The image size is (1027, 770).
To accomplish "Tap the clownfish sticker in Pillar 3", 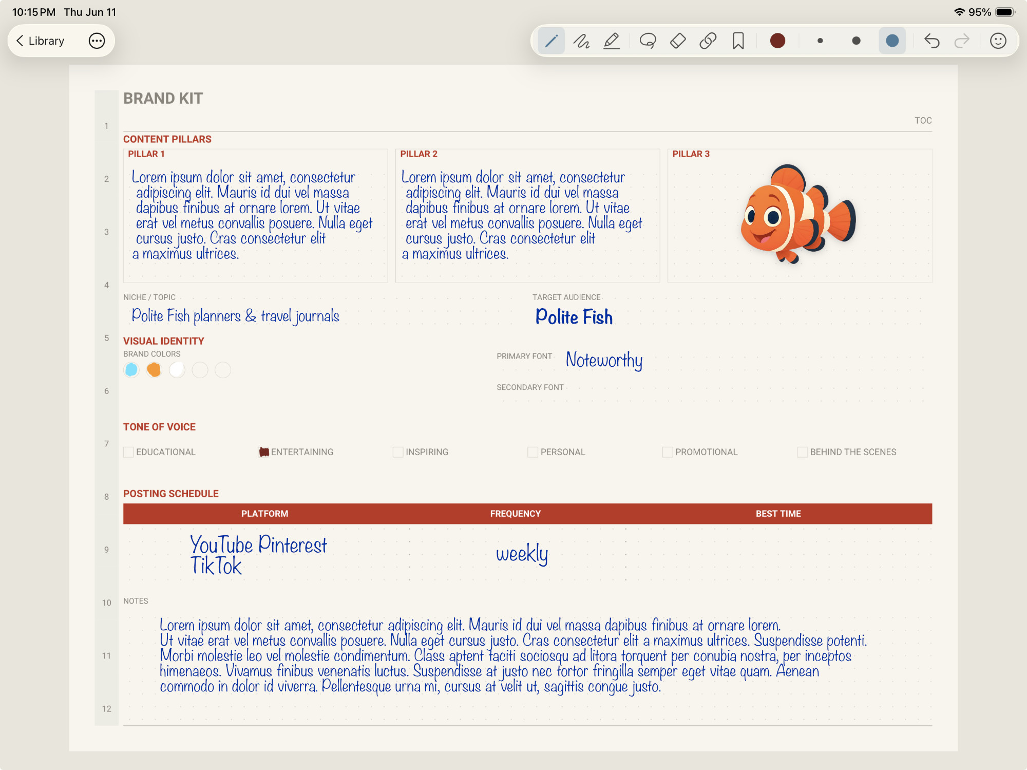I will click(x=797, y=214).
